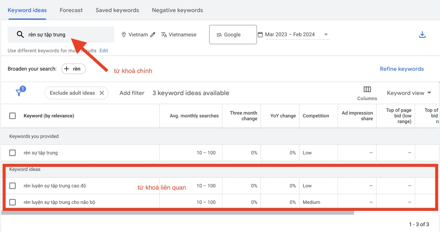Open the Mar 2023 – Feb 2024 date dropdown
The width and height of the screenshot is (440, 232).
326,34
